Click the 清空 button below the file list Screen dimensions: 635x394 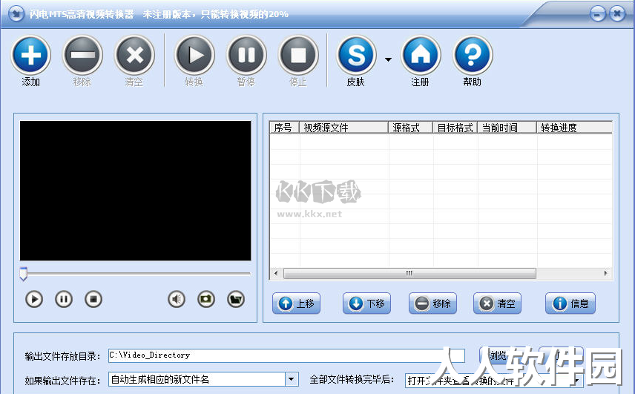coord(497,303)
